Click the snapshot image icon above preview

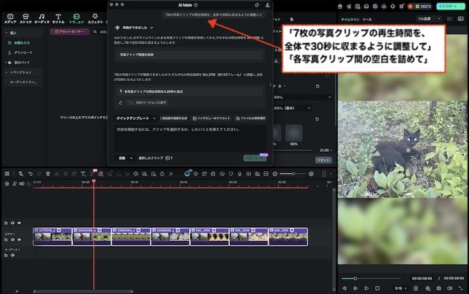[461, 19]
